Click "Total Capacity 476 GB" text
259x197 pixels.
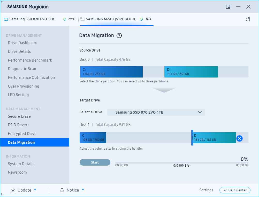click(x=113, y=59)
